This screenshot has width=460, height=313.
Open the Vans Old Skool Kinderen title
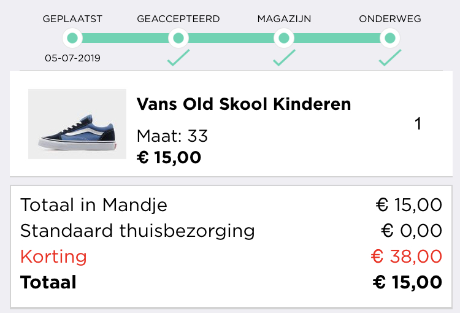click(243, 104)
